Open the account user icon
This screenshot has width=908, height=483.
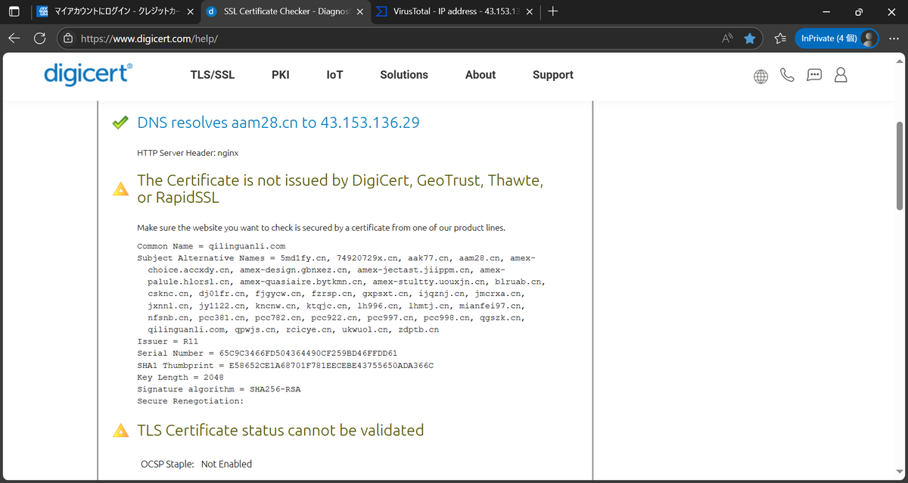point(841,75)
